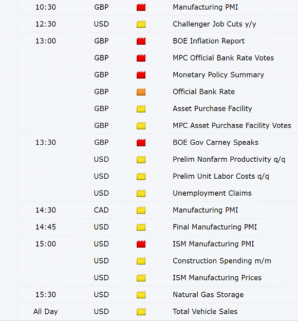Open Final Manufacturing PMI event details
This screenshot has width=298, height=321.
tap(215, 227)
